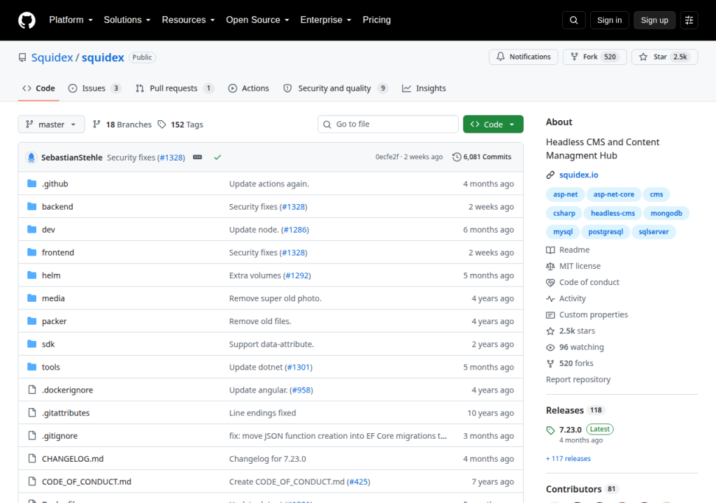This screenshot has height=503, width=716.
Task: Select the postgresql topic tag
Action: (x=606, y=232)
